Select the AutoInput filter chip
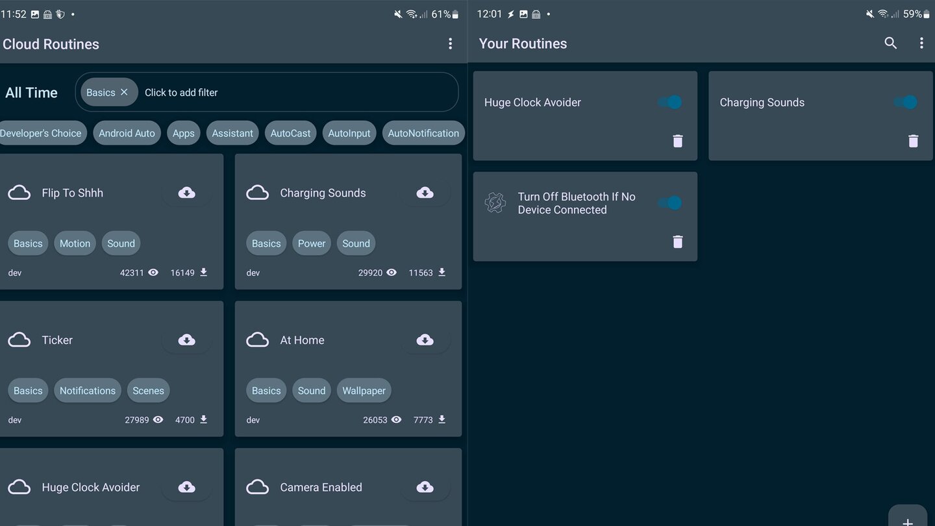This screenshot has height=526, width=935. pos(349,133)
